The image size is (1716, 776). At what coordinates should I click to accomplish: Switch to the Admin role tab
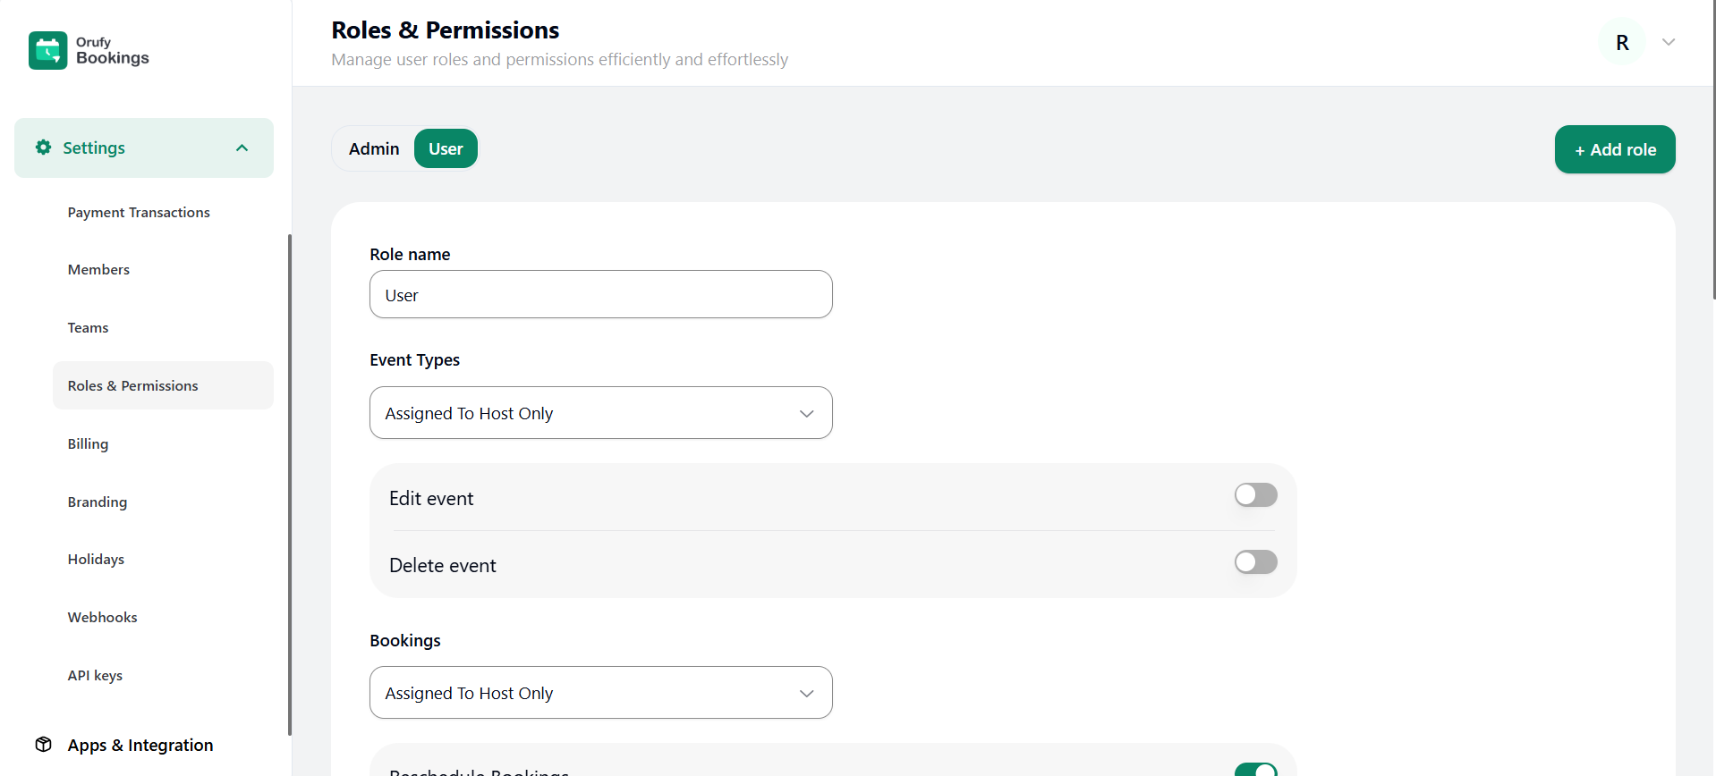374,149
